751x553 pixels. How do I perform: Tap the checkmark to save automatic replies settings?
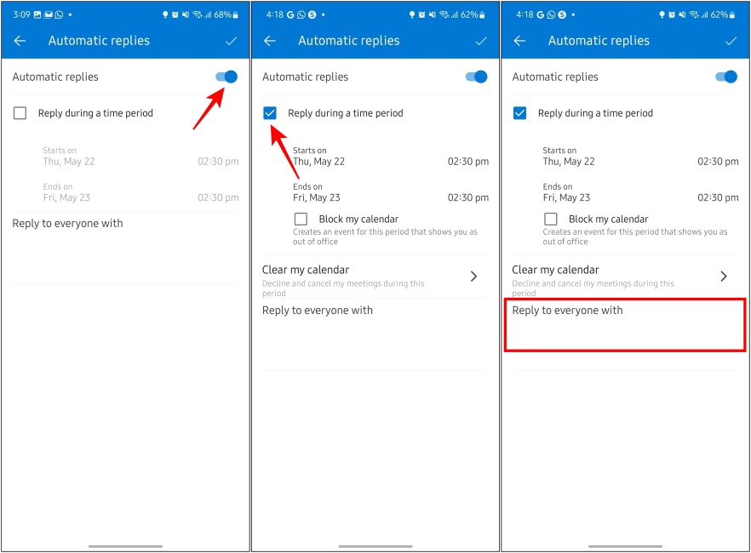(231, 40)
